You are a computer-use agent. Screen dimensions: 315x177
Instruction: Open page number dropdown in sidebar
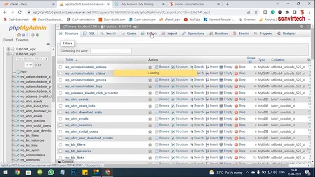[29, 65]
